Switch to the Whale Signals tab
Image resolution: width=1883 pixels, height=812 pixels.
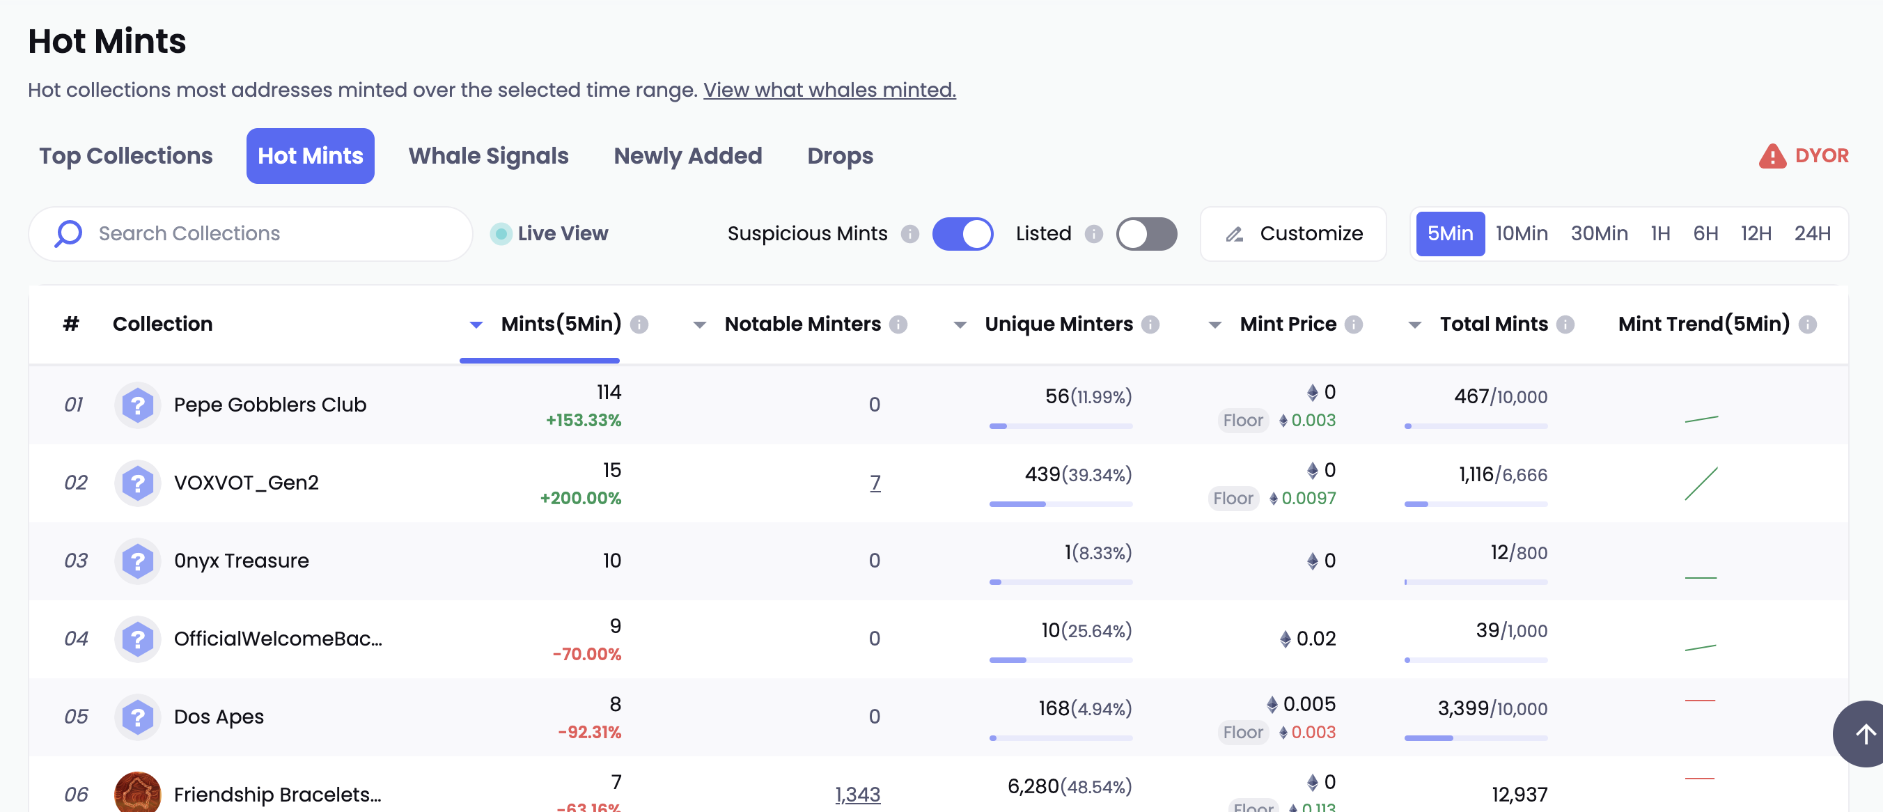coord(488,156)
